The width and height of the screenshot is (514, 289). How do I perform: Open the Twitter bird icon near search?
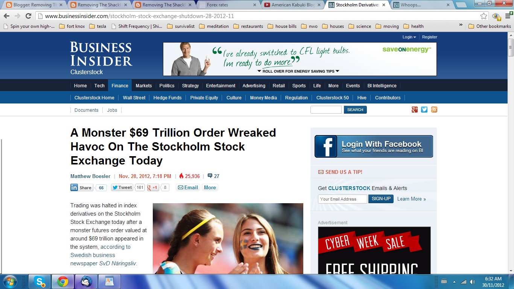pos(424,110)
